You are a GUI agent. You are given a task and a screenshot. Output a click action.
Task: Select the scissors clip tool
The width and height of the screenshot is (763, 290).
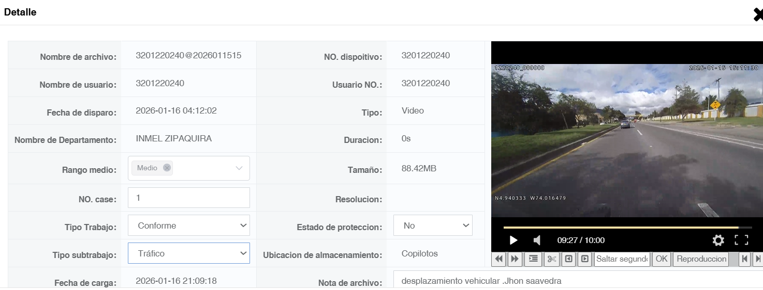pyautogui.click(x=552, y=259)
